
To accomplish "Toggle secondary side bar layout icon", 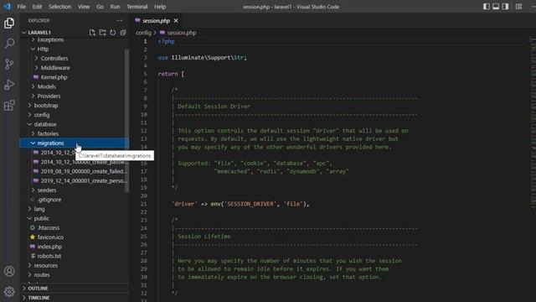I will tap(505, 7).
